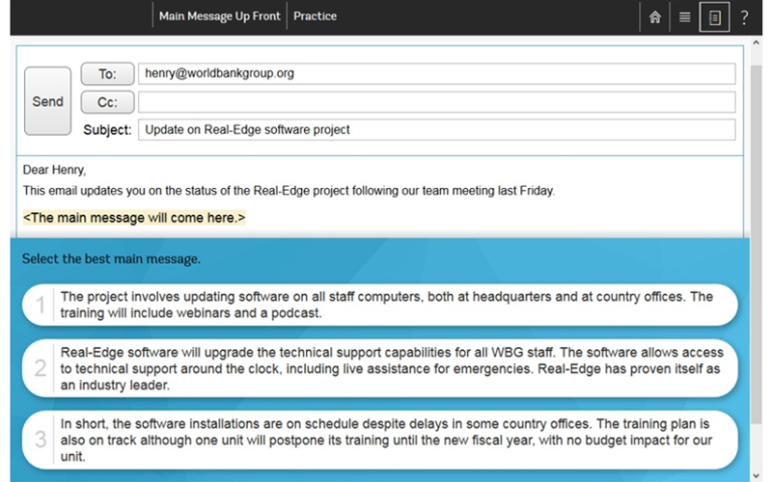772x482 pixels.
Task: Open the Main Message Up Front tab
Action: click(x=219, y=16)
